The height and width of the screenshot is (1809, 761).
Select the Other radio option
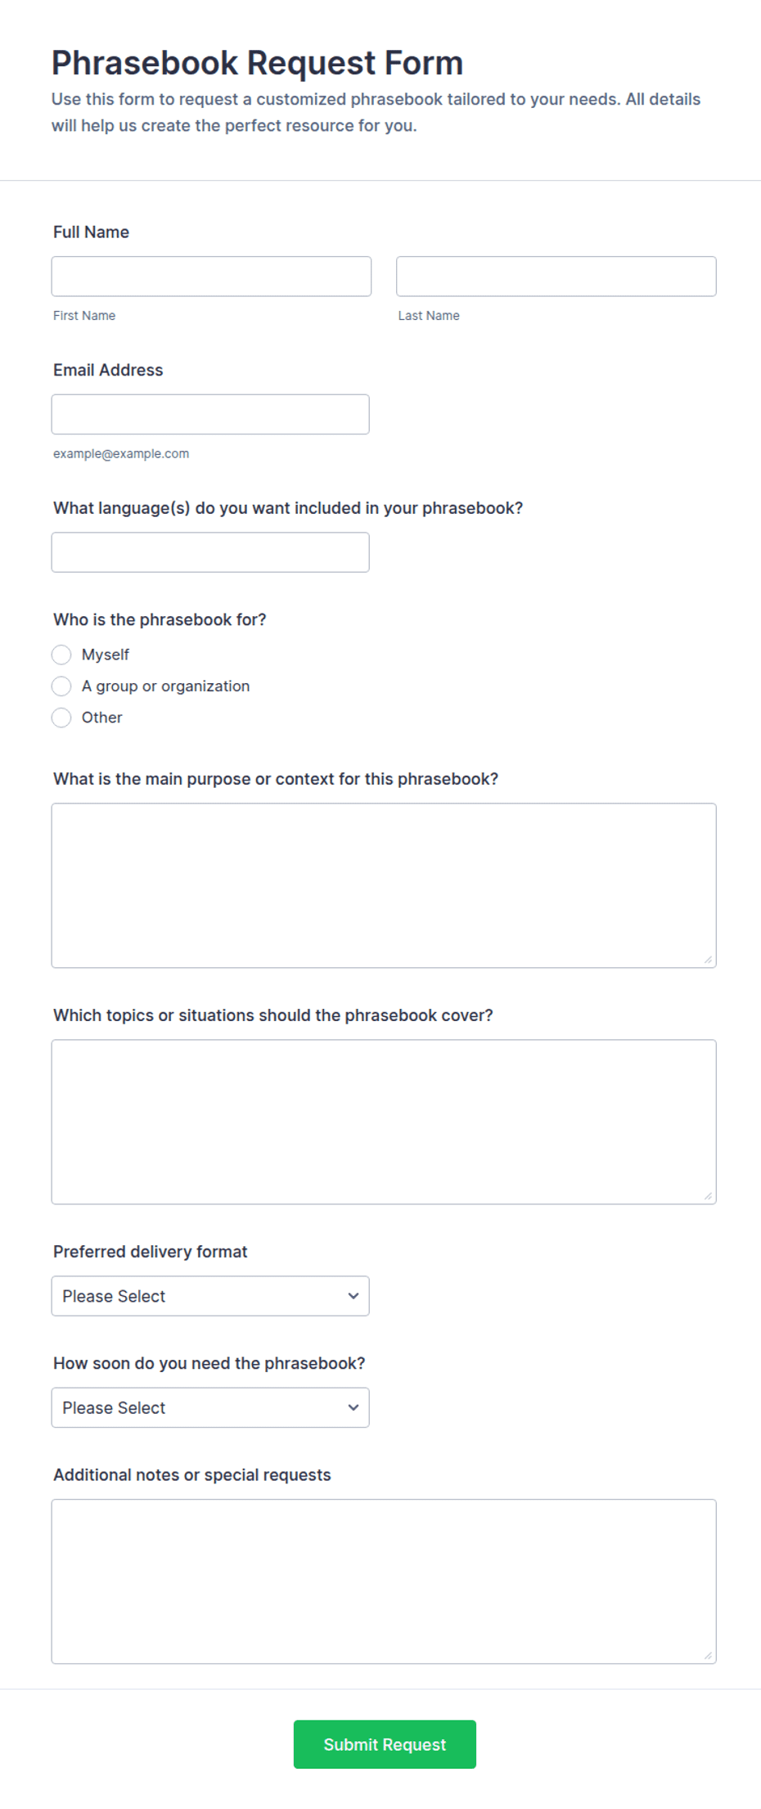click(61, 718)
